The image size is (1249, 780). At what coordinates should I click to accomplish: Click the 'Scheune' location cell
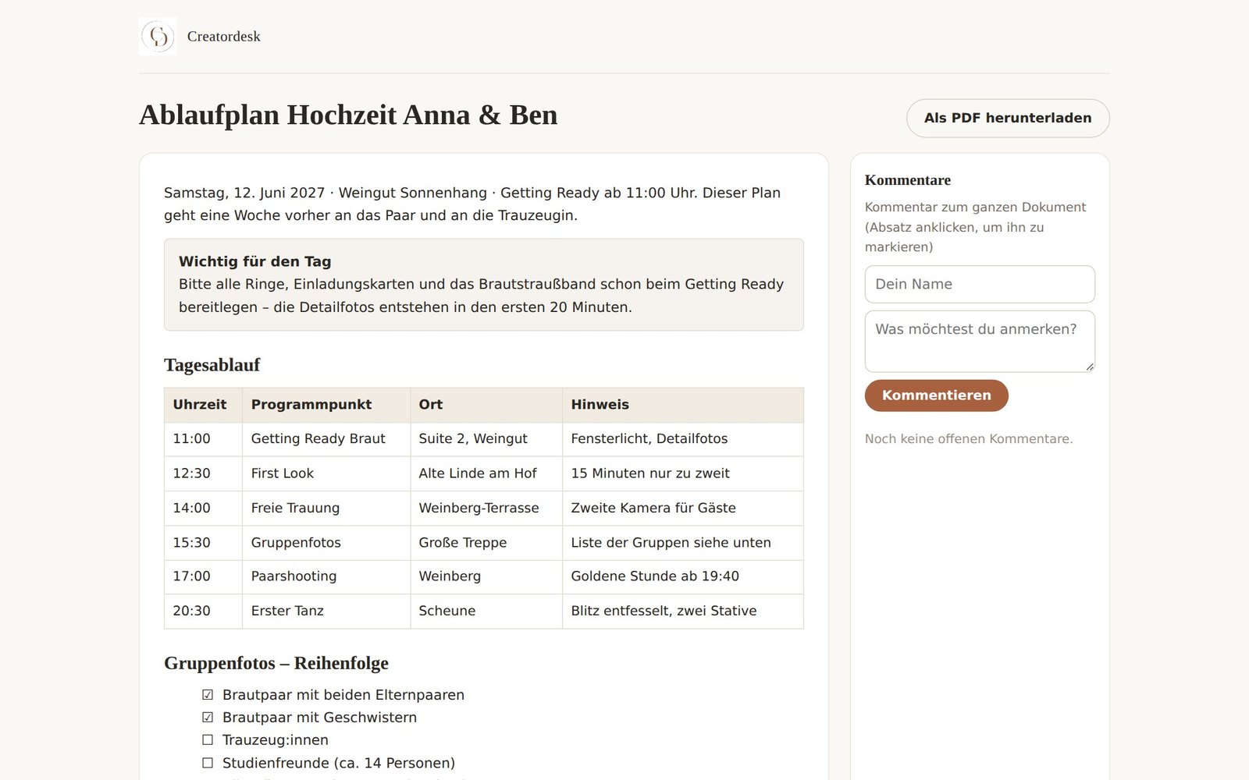click(486, 611)
